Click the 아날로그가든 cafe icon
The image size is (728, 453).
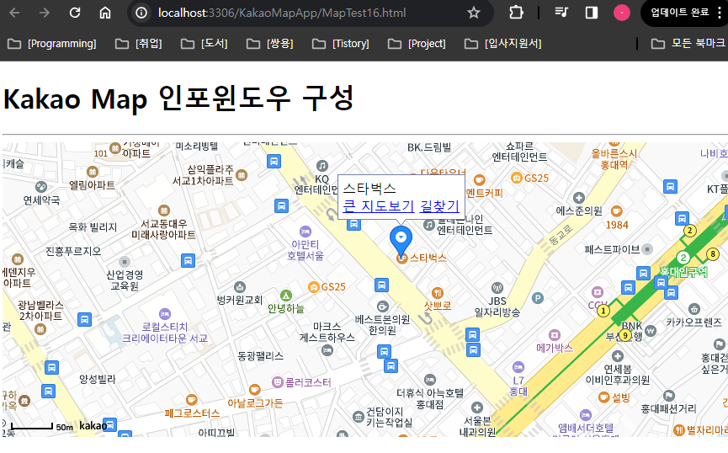(254, 389)
